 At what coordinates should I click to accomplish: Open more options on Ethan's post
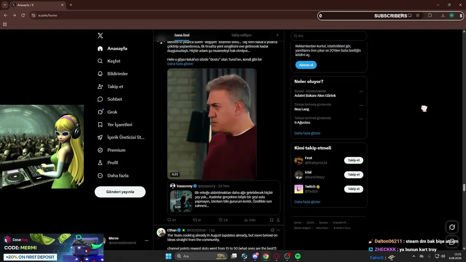(279, 230)
